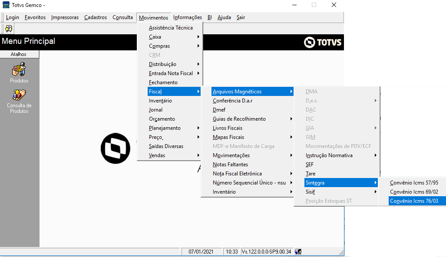Select Notas Faltantes menu entry

pos(253,164)
